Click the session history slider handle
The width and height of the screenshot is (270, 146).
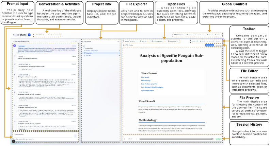pyautogui.click(x=212, y=139)
